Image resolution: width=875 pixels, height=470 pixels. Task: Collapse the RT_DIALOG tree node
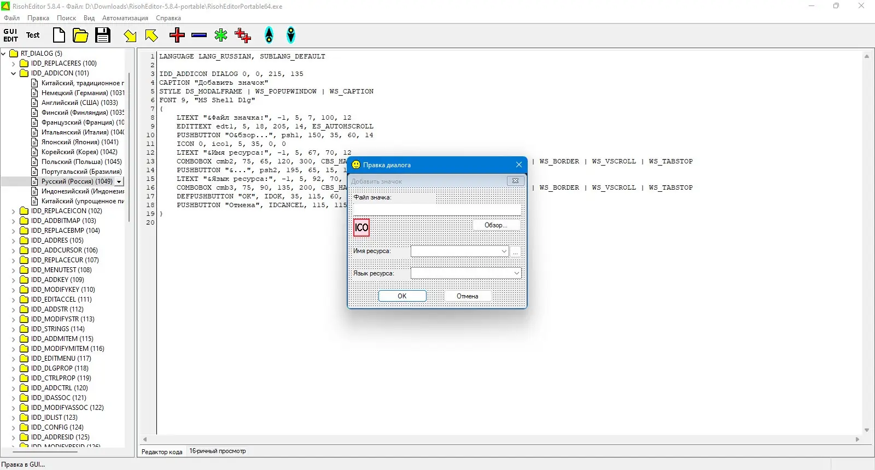4,54
